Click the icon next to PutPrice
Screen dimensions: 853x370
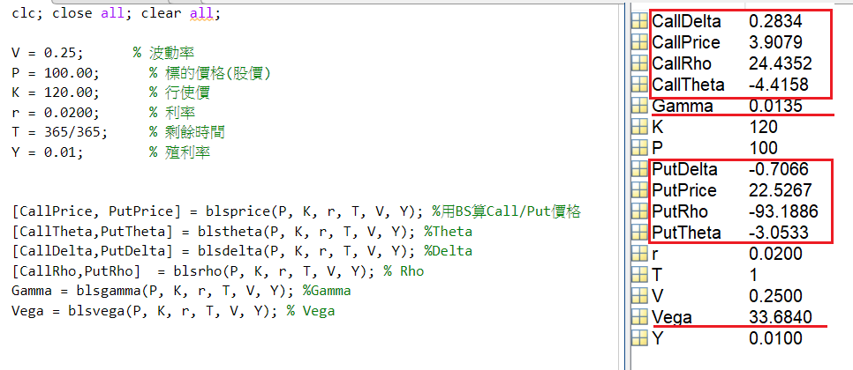(640, 191)
